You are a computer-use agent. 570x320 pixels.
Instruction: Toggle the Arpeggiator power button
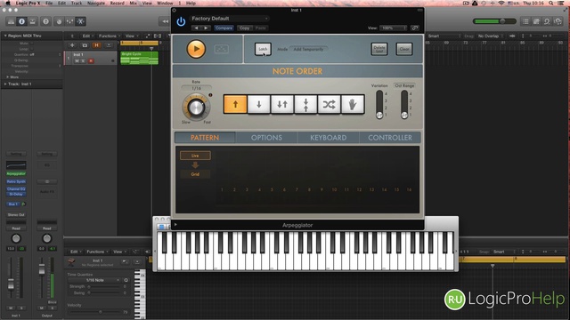[181, 21]
